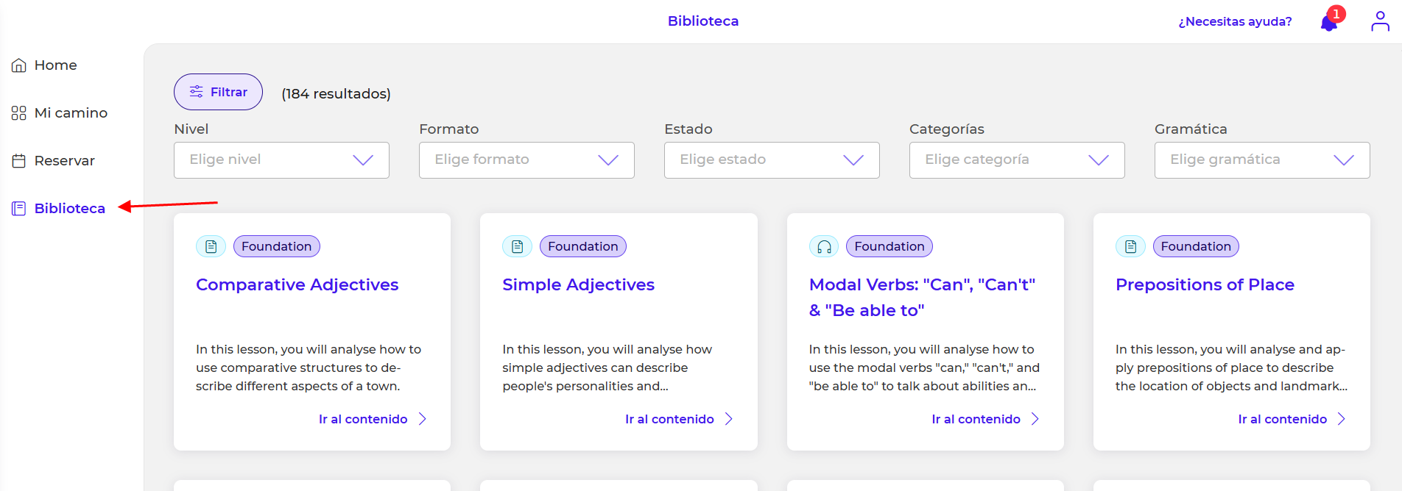The width and height of the screenshot is (1402, 491).
Task: Go to Mi camino in sidebar
Action: coord(71,113)
